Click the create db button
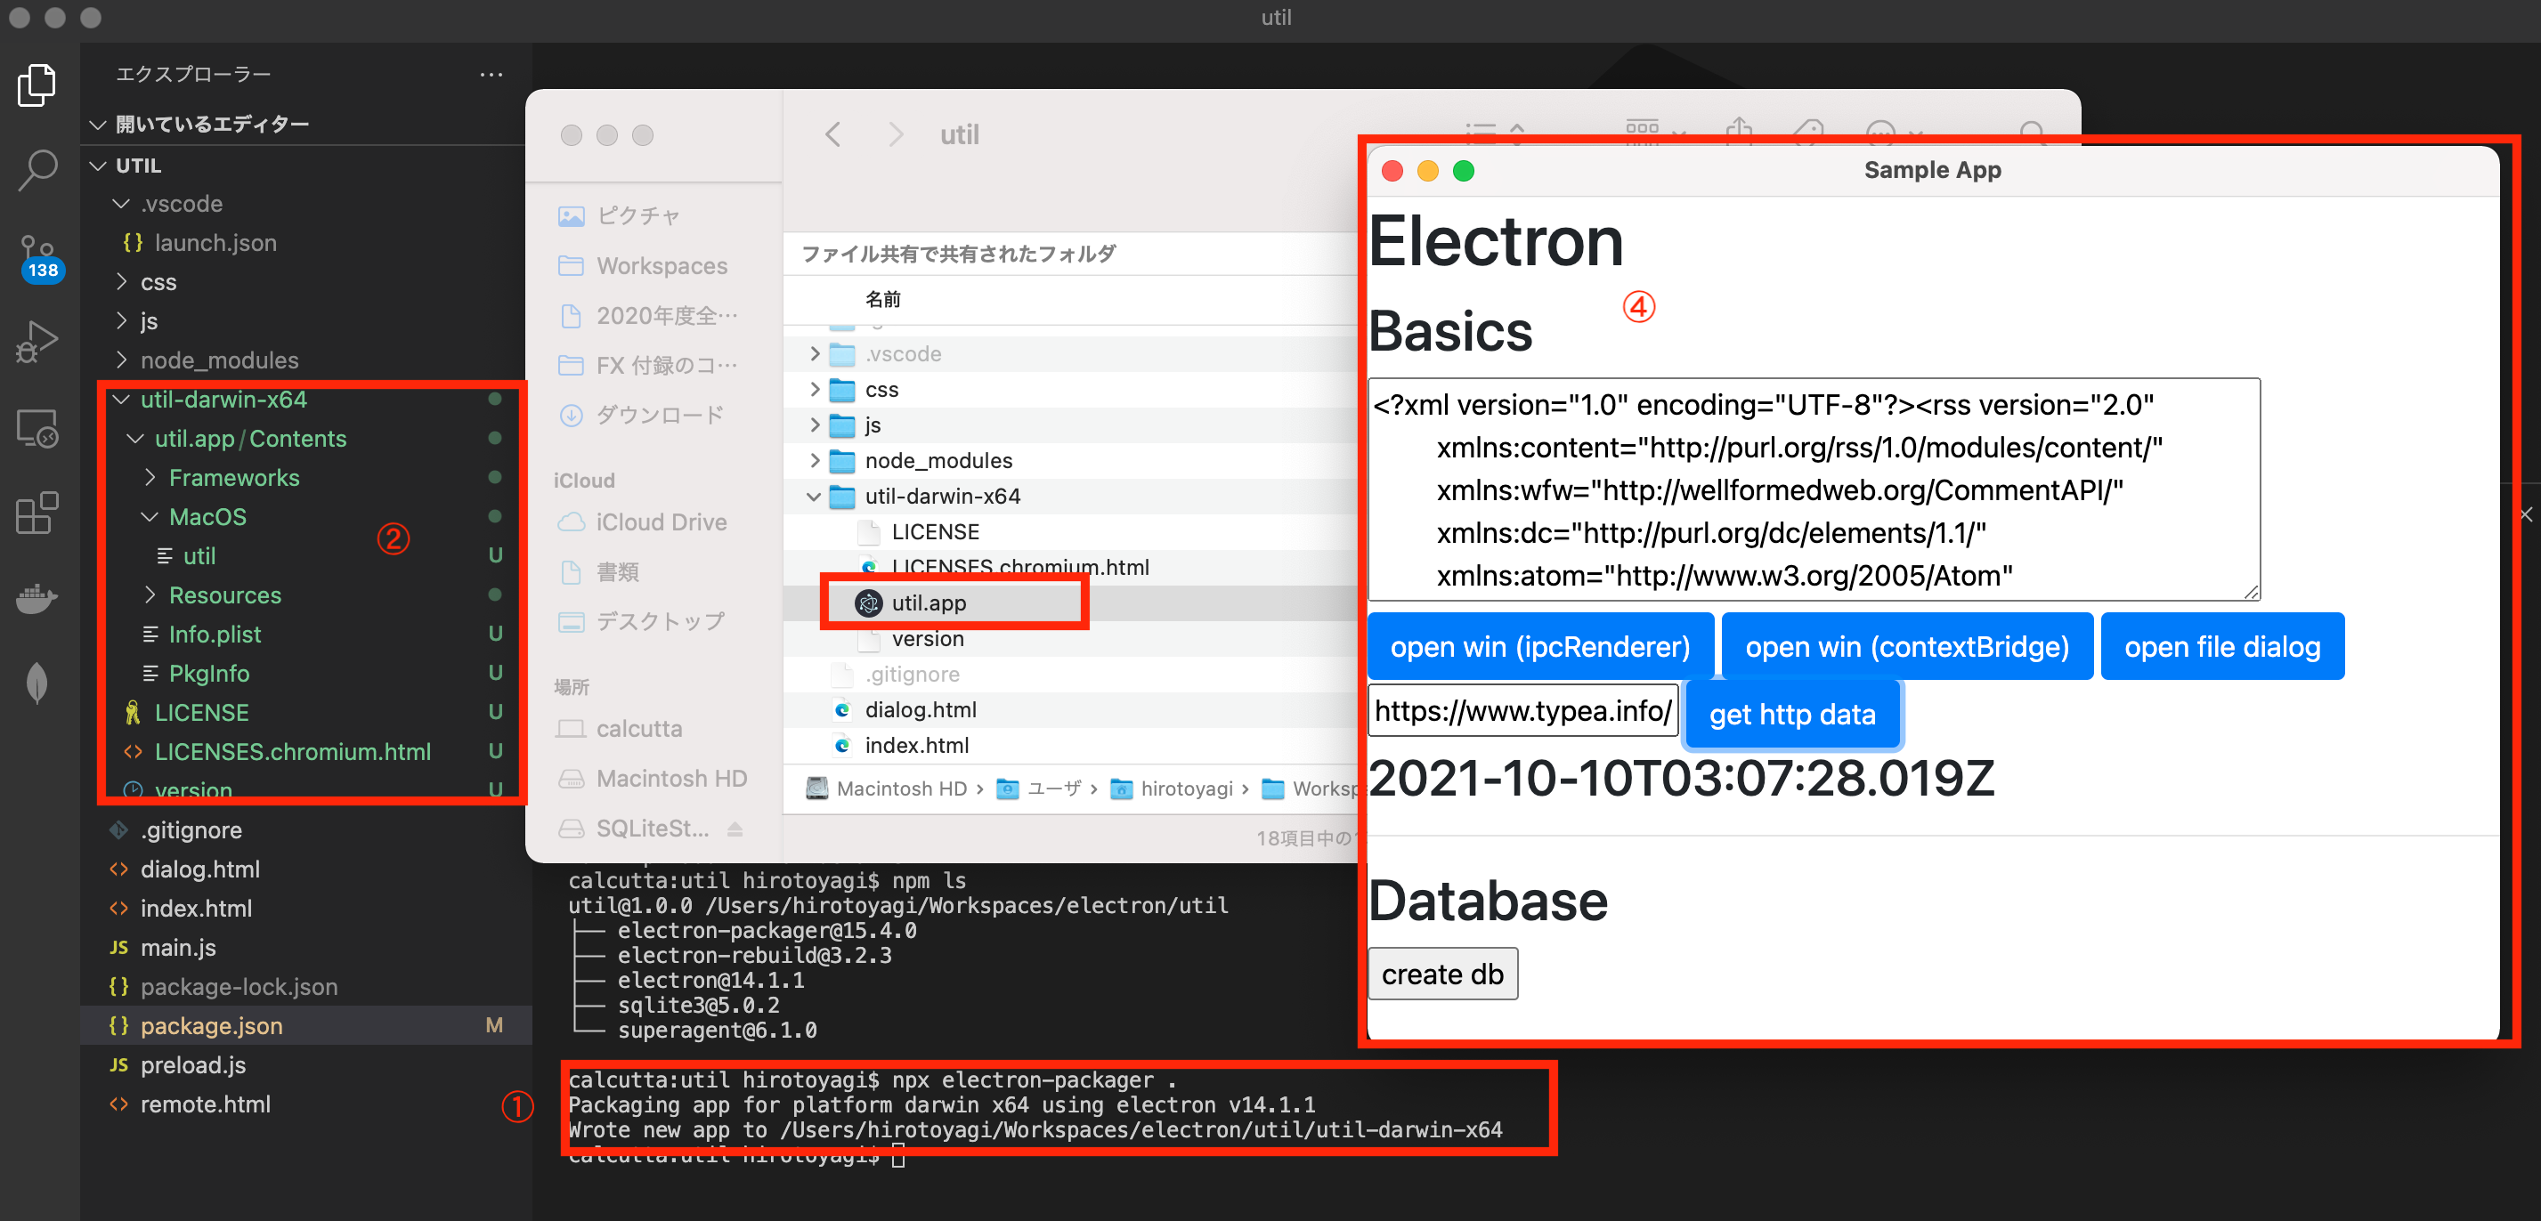The width and height of the screenshot is (2541, 1221). pos(1441,974)
